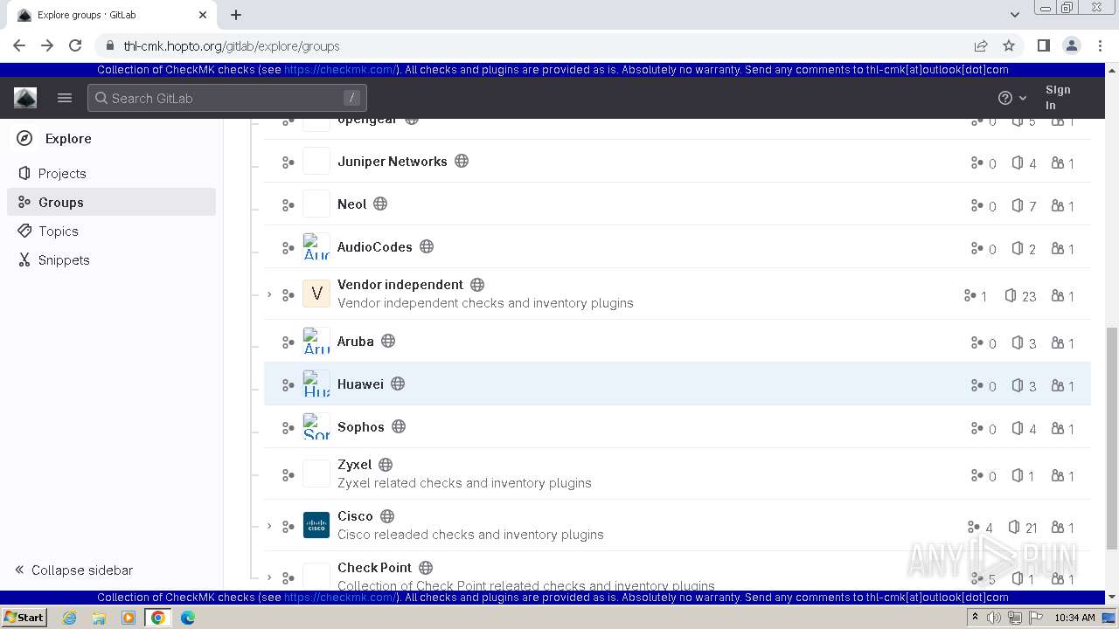Click projects count icon in Sophos row
1119x629 pixels.
point(1018,428)
